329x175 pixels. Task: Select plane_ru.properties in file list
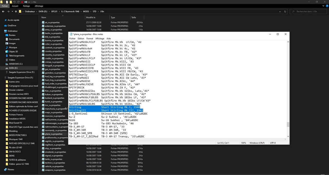click(54, 134)
